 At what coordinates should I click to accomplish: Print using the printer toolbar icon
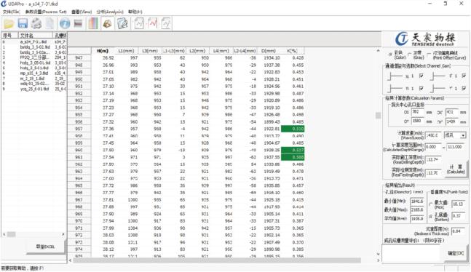[36, 23]
